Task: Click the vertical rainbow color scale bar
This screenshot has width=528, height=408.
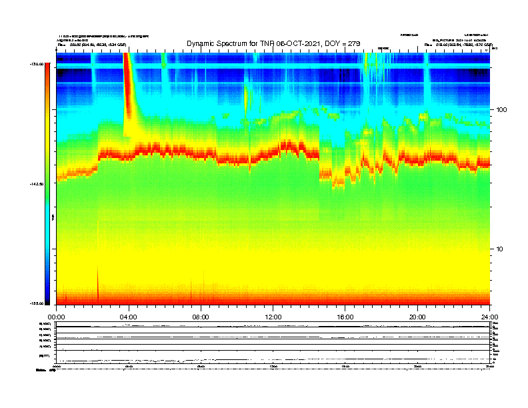Action: tap(47, 184)
